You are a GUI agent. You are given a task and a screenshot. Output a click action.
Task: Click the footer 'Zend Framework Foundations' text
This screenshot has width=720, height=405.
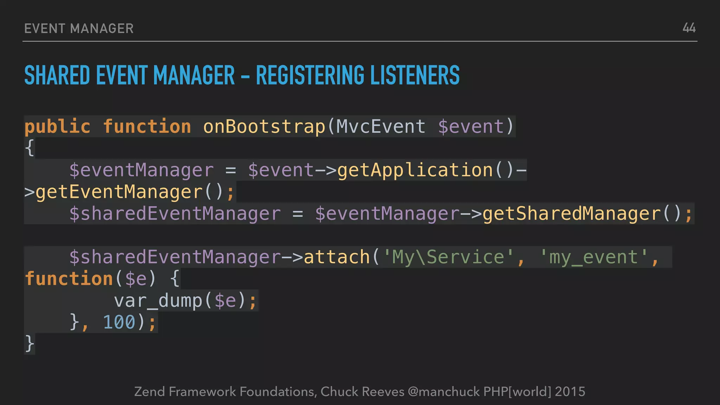pyautogui.click(x=225, y=392)
